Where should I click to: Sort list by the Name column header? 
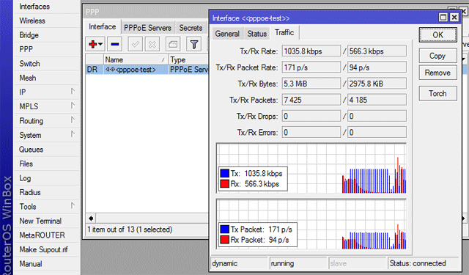(136, 59)
